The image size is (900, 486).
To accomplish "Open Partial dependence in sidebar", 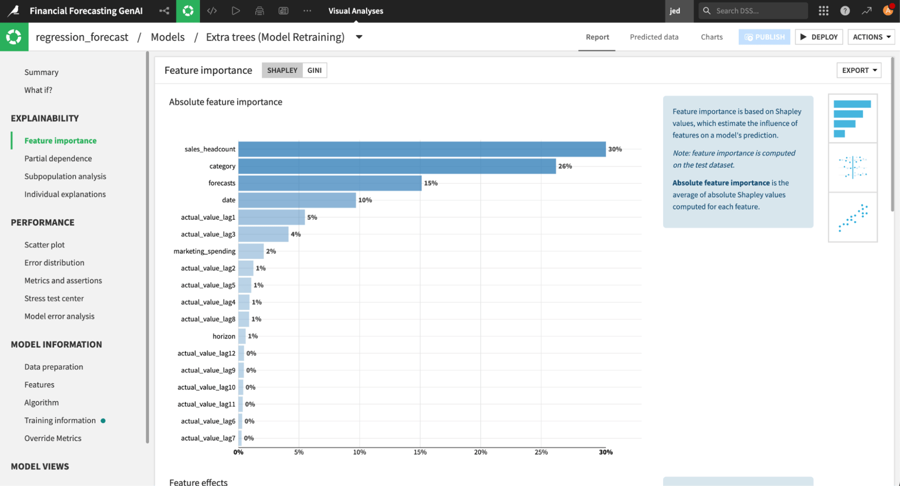I will coord(58,158).
